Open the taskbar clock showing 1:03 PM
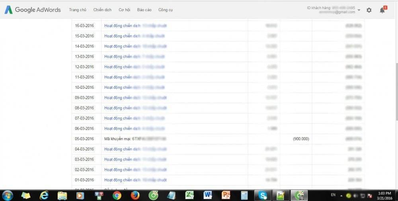398x201 pixels. pyautogui.click(x=384, y=196)
